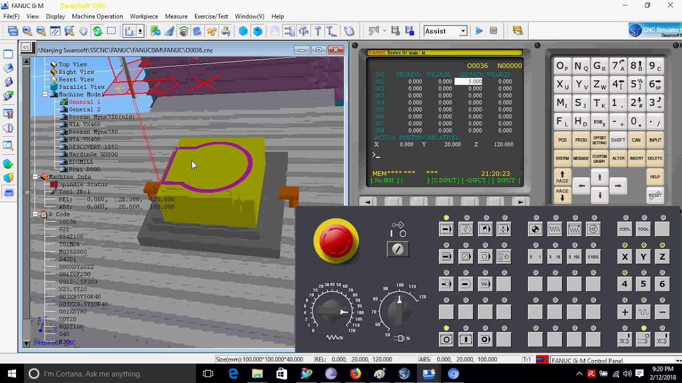682x383 pixels.
Task: Click the green rotate view toolbar icon
Action: (98, 31)
